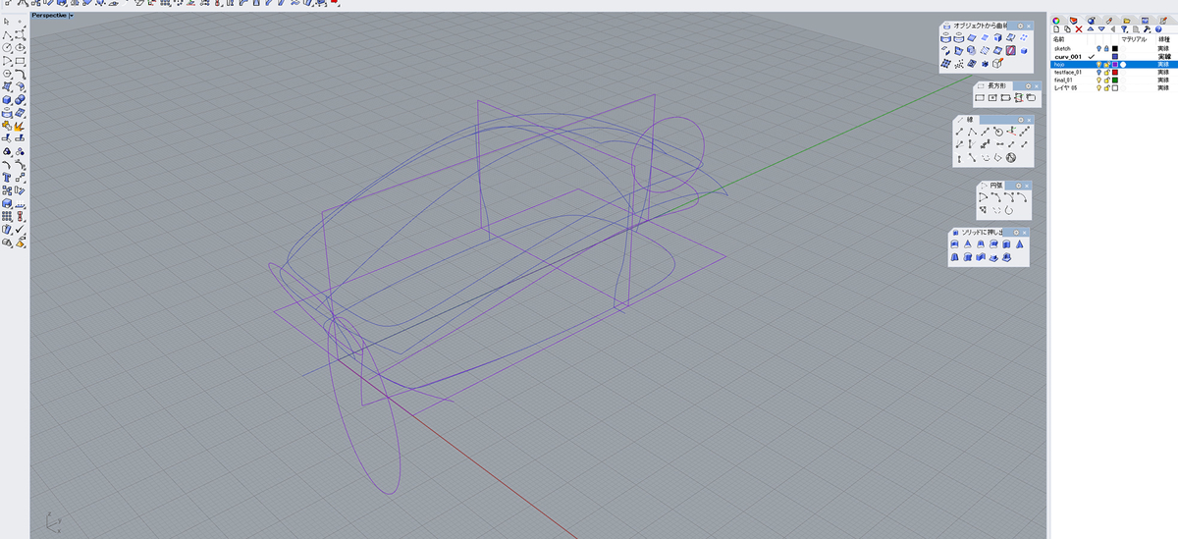The width and height of the screenshot is (1178, 539).
Task: Switch to the Layers panel tab
Action: 1074,21
